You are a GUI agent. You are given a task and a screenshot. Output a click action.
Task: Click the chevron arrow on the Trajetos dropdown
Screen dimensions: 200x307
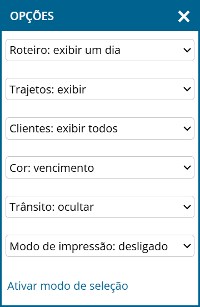pyautogui.click(x=187, y=90)
